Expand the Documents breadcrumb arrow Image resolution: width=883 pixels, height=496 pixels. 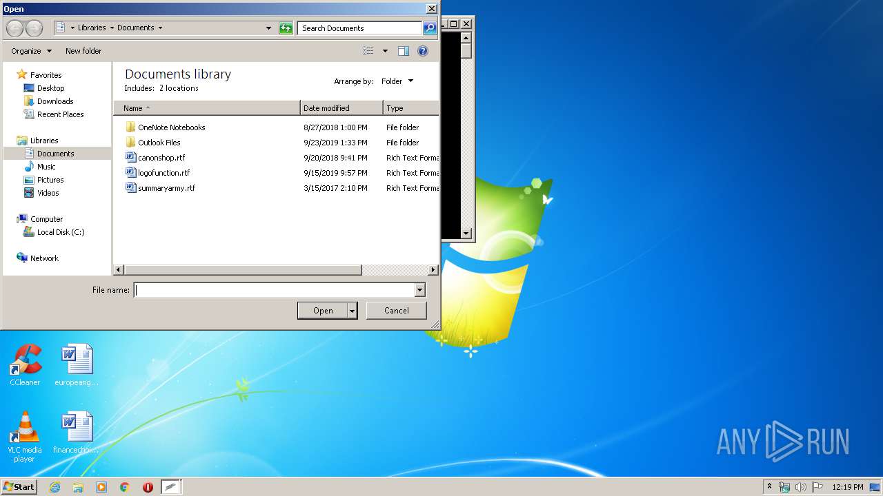[x=160, y=28]
